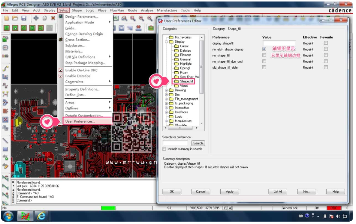Enable the no_shape_fill value checkbox
356x224 pixels.
(264, 55)
